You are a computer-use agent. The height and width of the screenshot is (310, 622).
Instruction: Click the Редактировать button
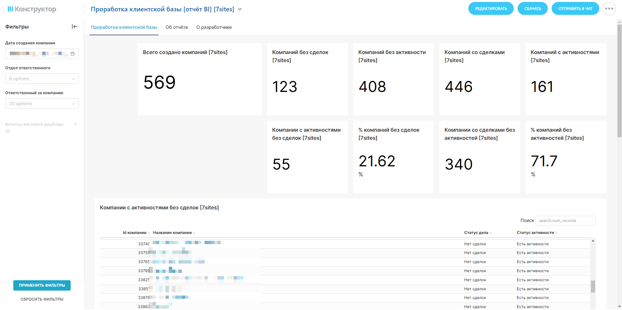coord(491,9)
